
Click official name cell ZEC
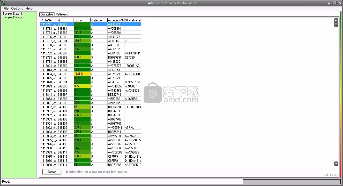coord(133,41)
